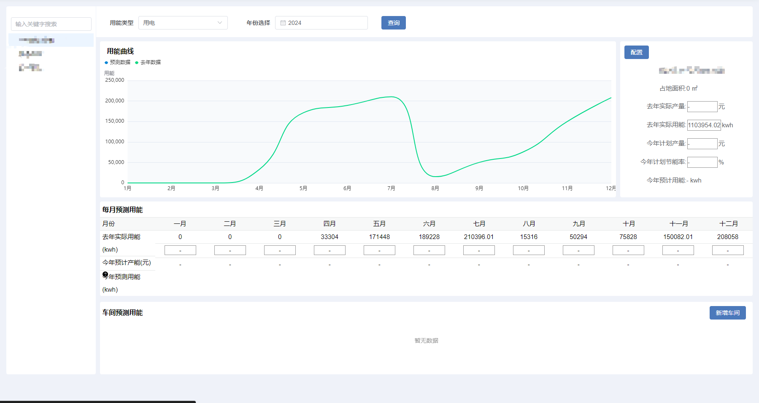Click the 250,000 label on chart y-axis

pos(115,80)
